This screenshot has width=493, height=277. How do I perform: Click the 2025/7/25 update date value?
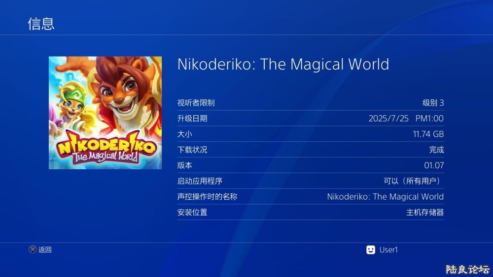tap(388, 119)
